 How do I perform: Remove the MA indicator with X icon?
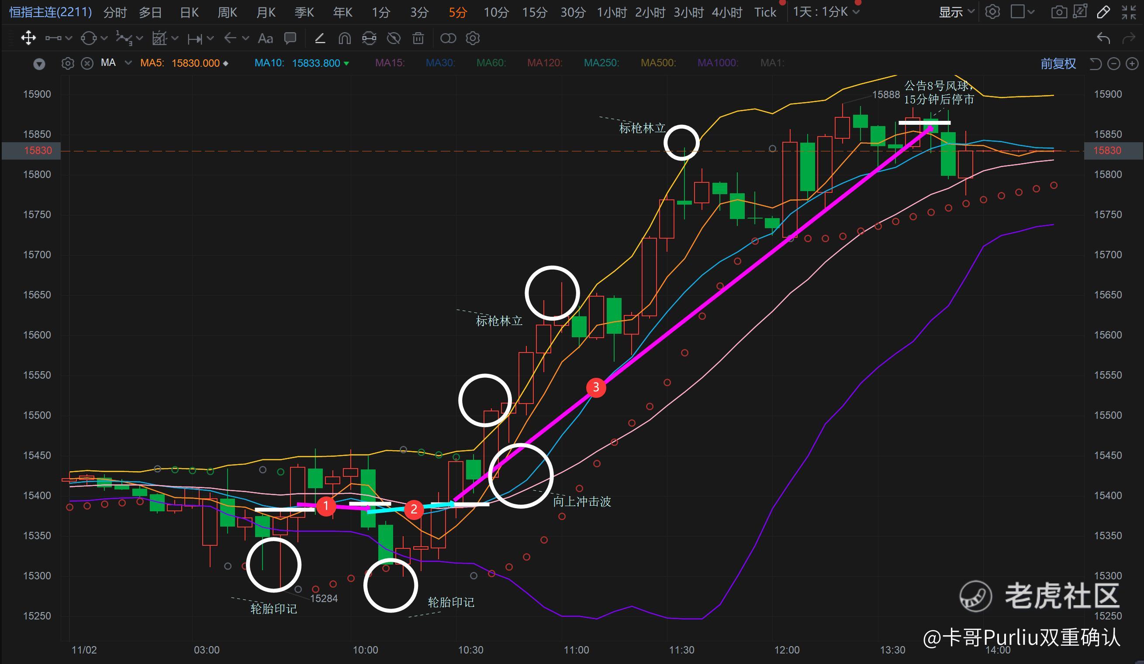coord(87,63)
